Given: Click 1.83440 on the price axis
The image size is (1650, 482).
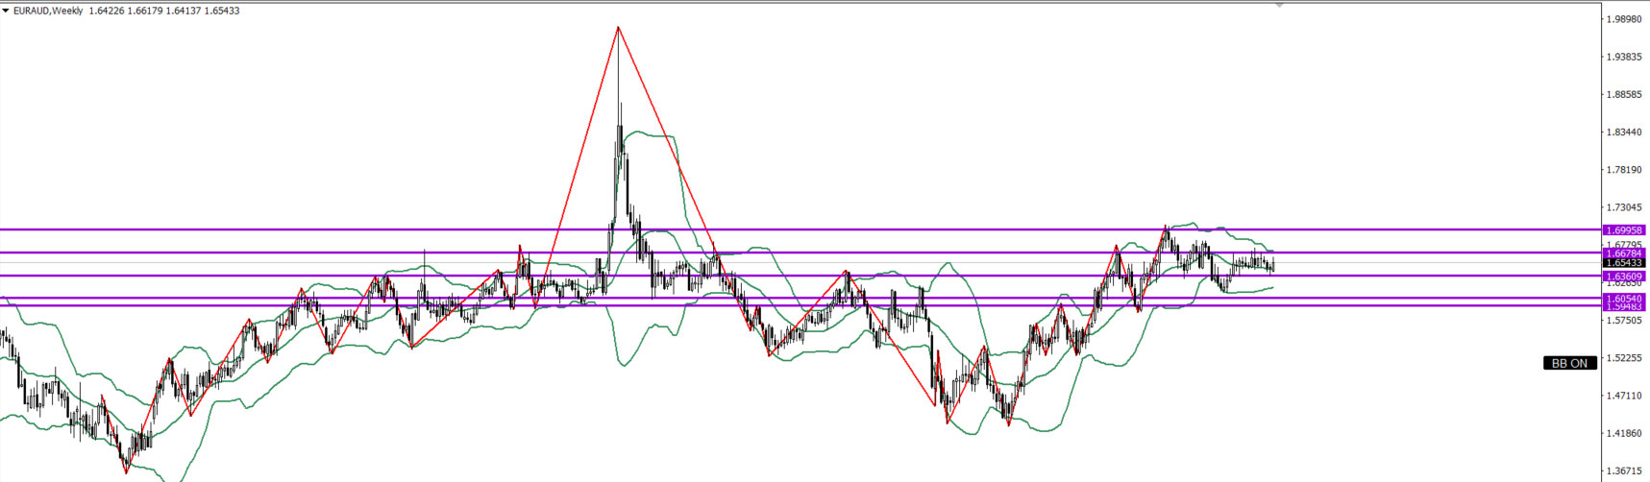Looking at the screenshot, I should click(x=1623, y=133).
